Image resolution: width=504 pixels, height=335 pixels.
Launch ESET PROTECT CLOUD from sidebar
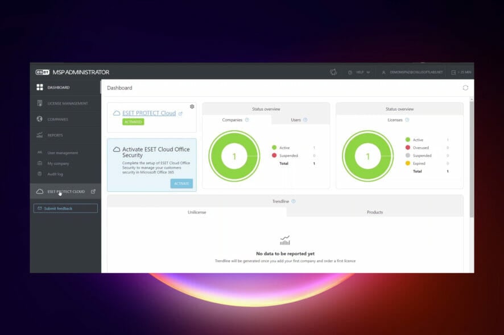click(x=65, y=191)
